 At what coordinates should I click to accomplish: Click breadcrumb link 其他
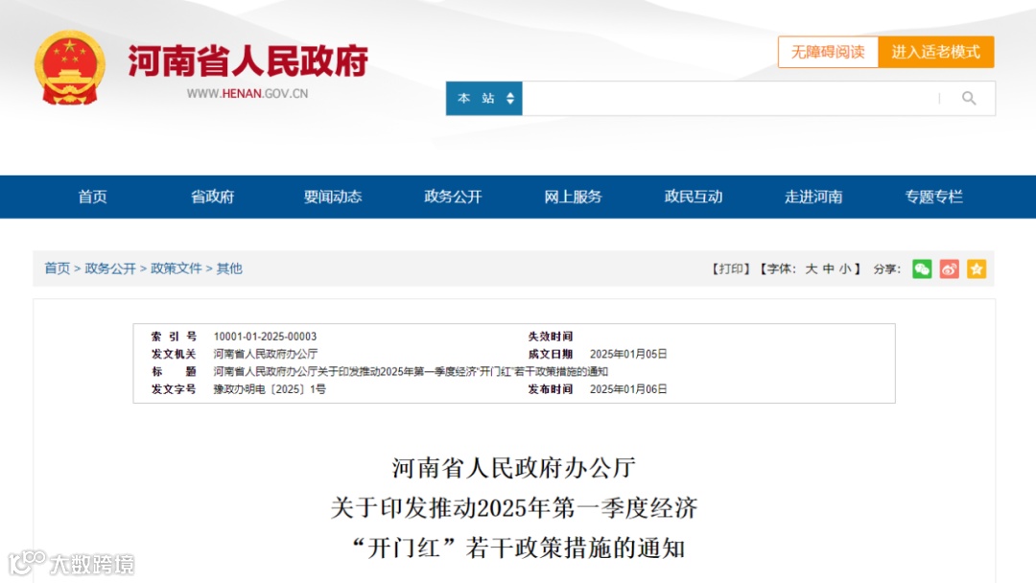click(x=229, y=268)
